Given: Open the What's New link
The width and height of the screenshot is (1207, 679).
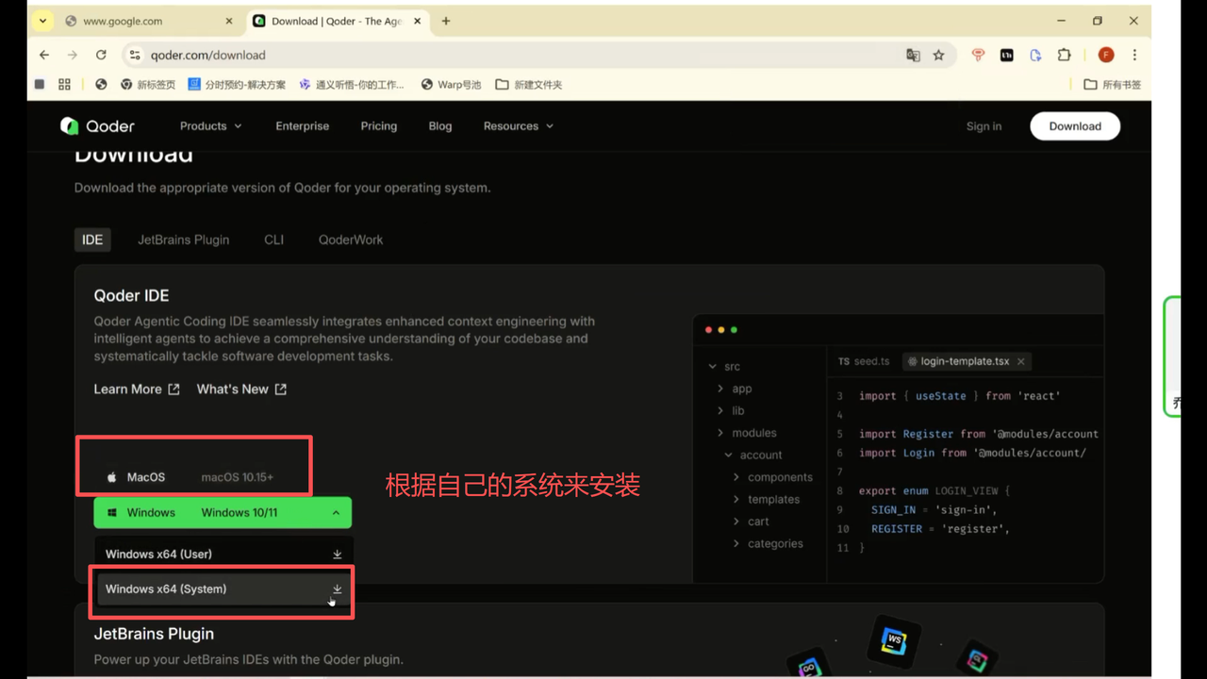Looking at the screenshot, I should click(241, 389).
